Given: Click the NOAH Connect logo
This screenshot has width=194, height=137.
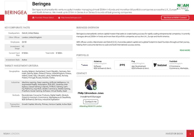Looking at the screenshot, I should point(183,7).
